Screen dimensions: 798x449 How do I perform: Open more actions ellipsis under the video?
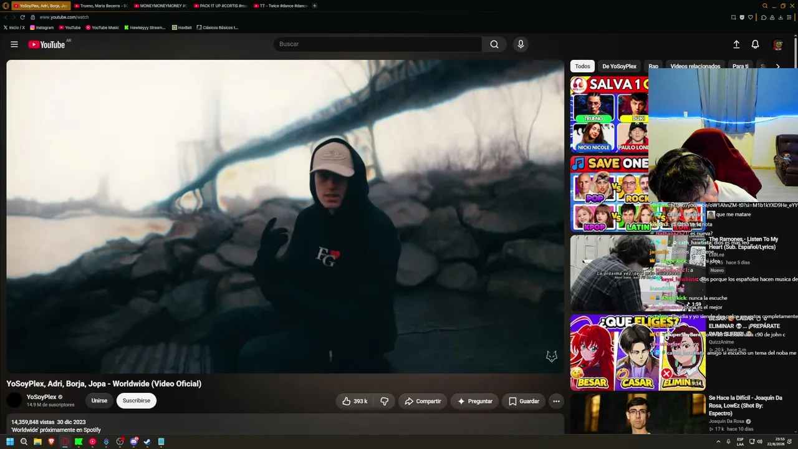click(x=556, y=401)
